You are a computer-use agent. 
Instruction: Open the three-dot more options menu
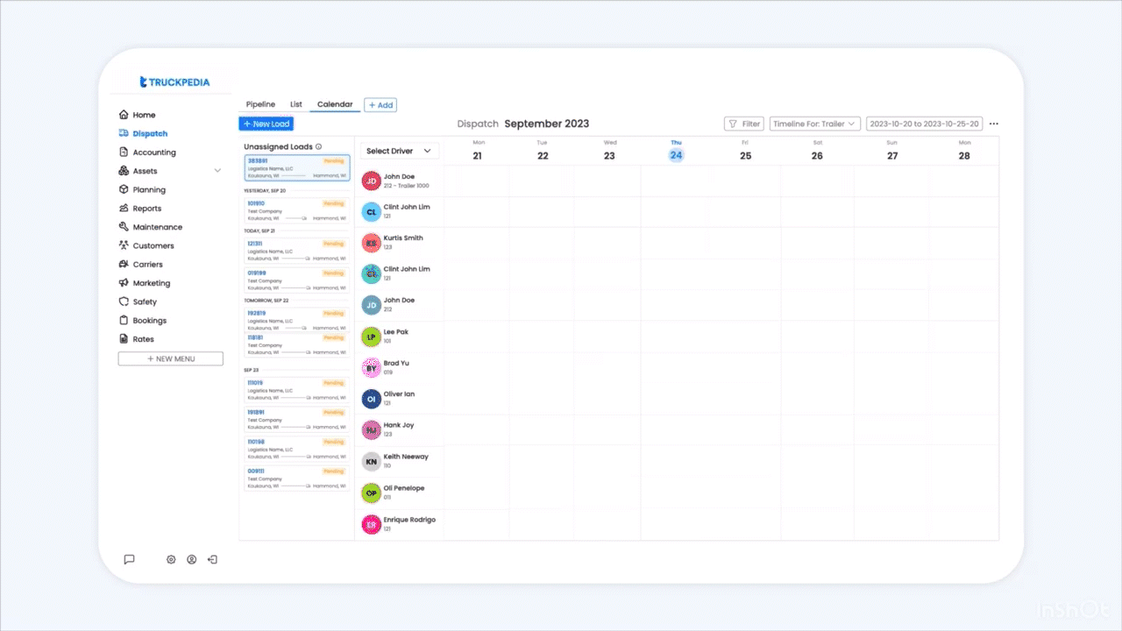pos(994,124)
